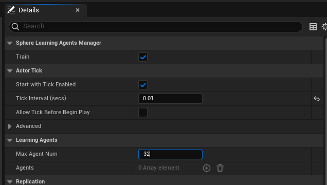
Task: Open Details settings gear icon
Action: pos(324,27)
